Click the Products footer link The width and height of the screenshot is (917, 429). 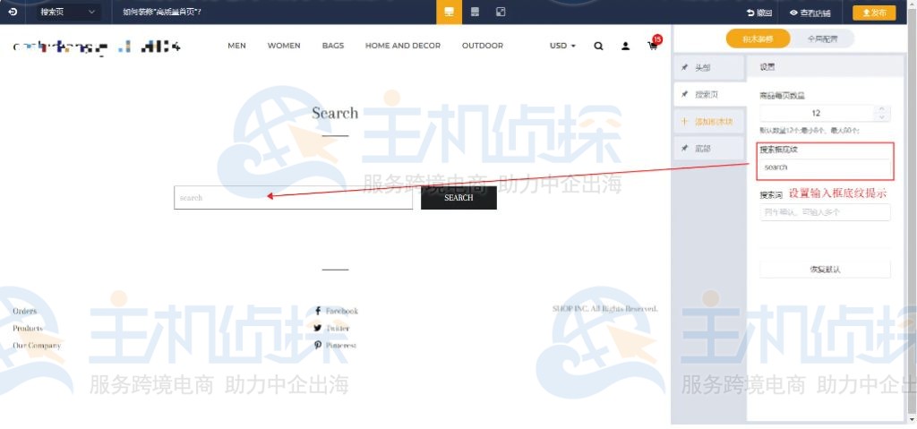[x=28, y=329]
